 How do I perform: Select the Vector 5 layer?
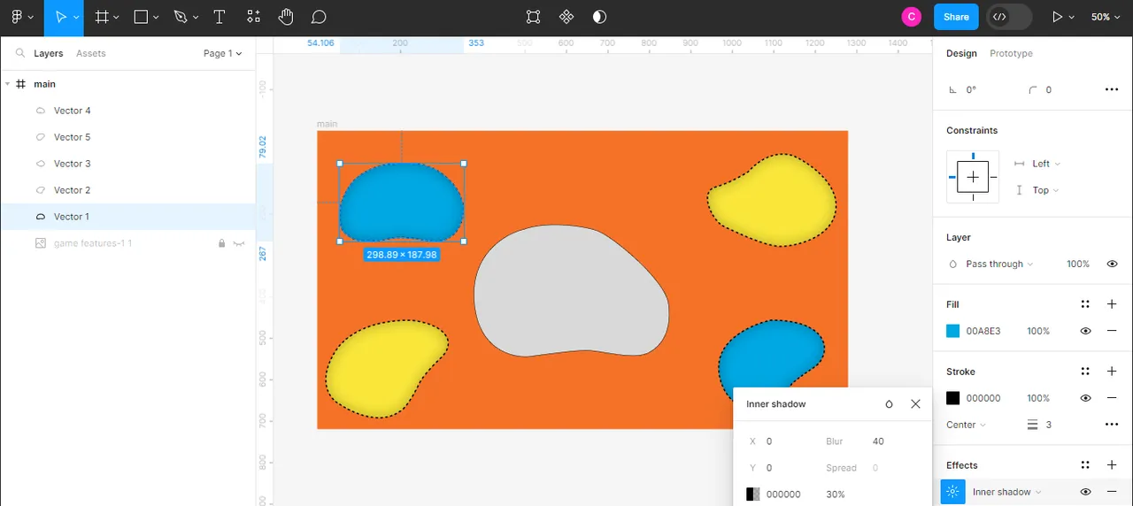(128, 137)
